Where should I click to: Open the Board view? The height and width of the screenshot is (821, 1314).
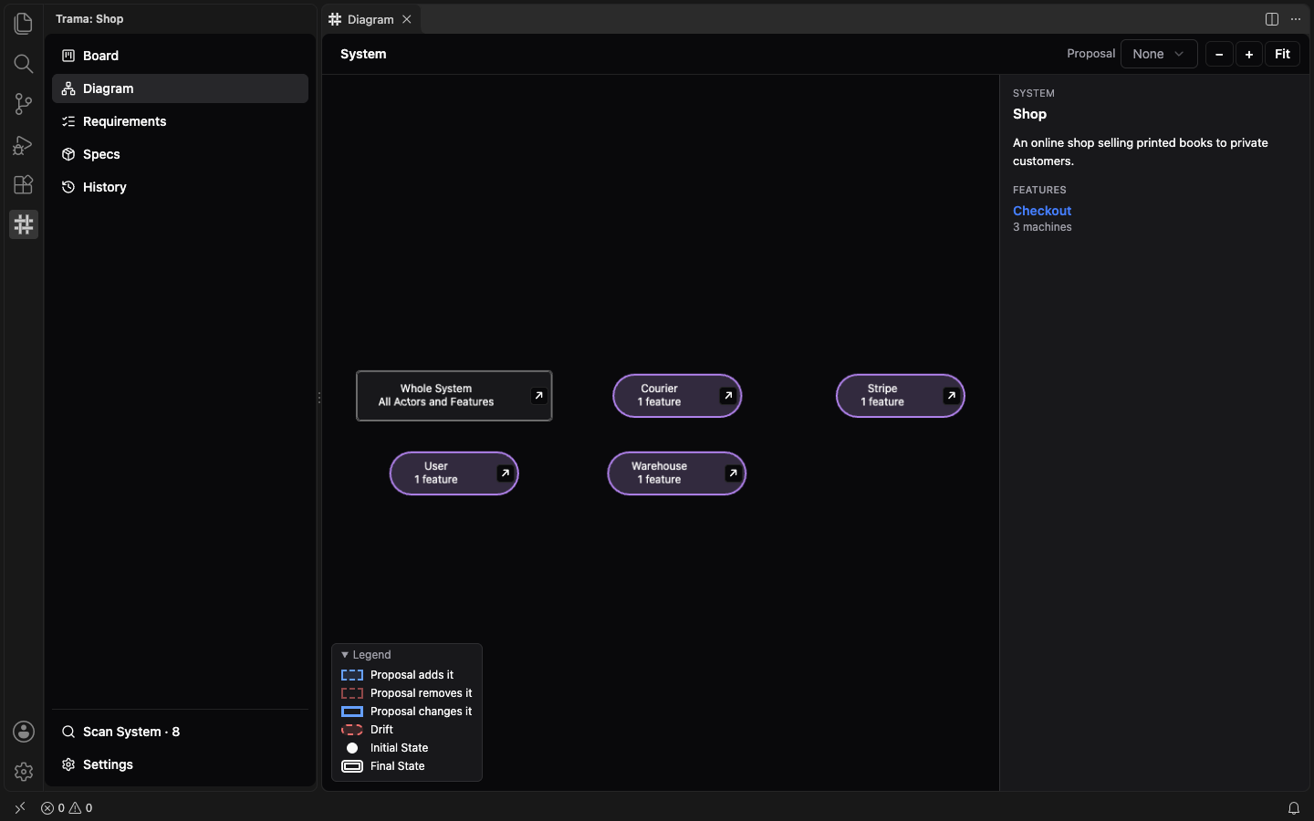(180, 56)
